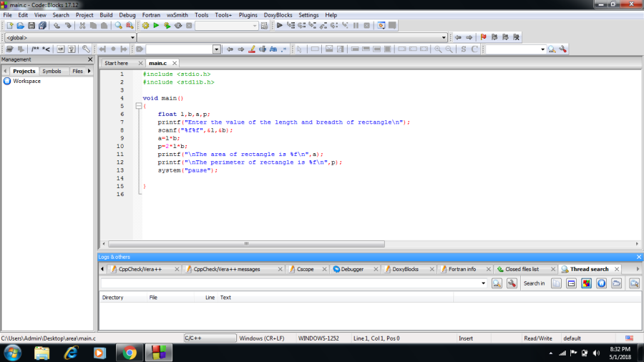Click the editor horizontal scrollbar thumb
This screenshot has height=362, width=644.
tap(246, 244)
